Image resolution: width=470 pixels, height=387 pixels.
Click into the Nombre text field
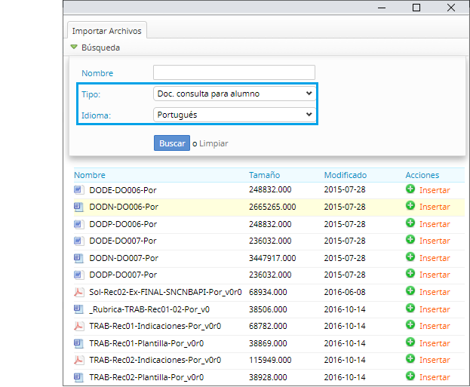234,72
